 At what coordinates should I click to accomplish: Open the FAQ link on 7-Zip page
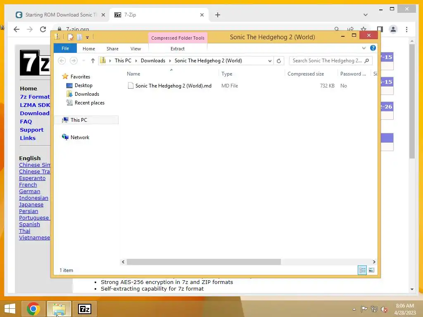click(x=26, y=122)
